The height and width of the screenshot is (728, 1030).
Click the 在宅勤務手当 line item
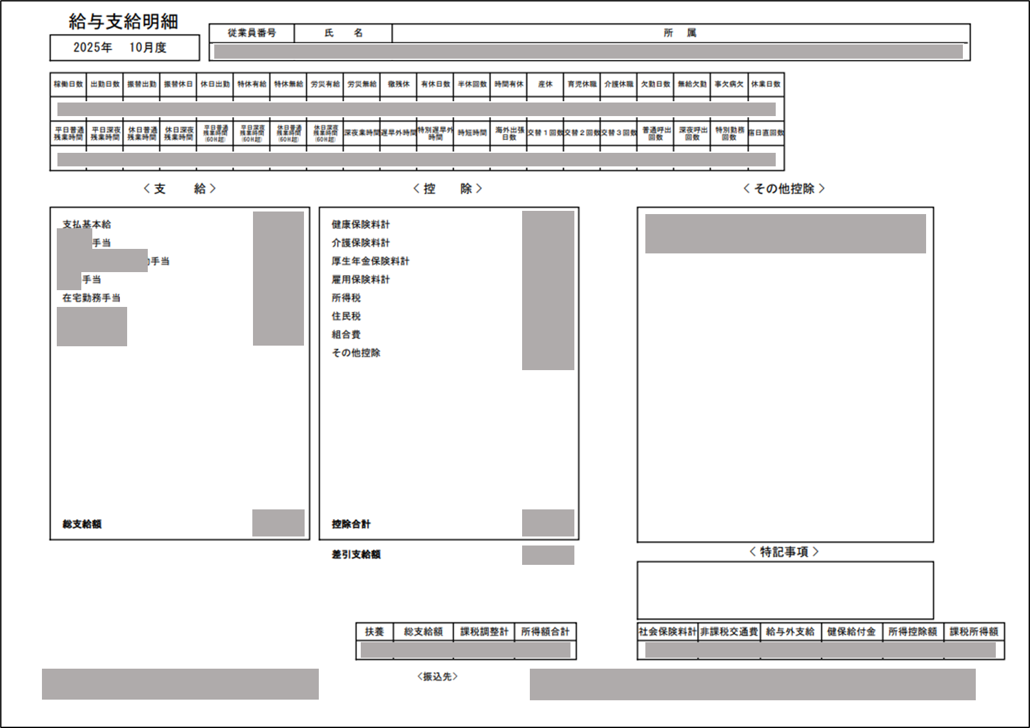91,298
